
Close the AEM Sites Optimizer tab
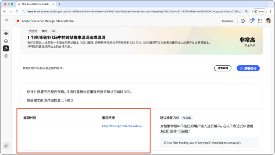(x=53, y=4)
